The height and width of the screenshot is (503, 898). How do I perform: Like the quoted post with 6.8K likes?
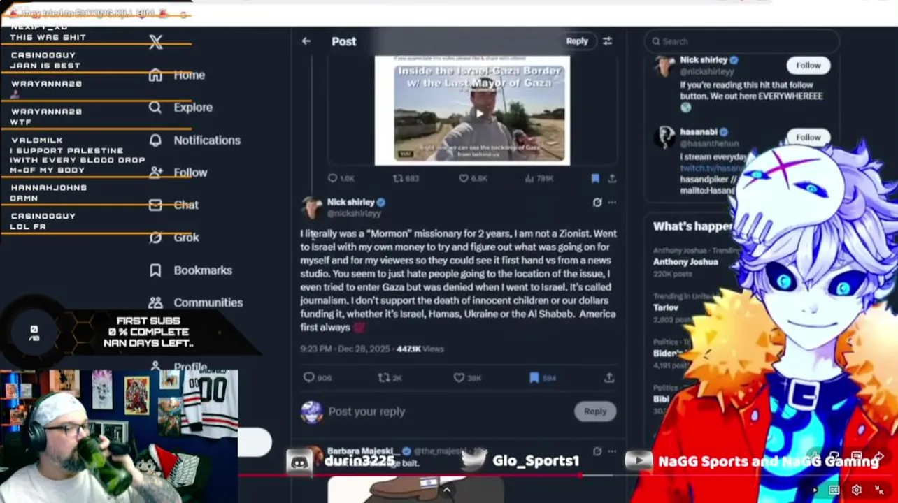coord(464,179)
